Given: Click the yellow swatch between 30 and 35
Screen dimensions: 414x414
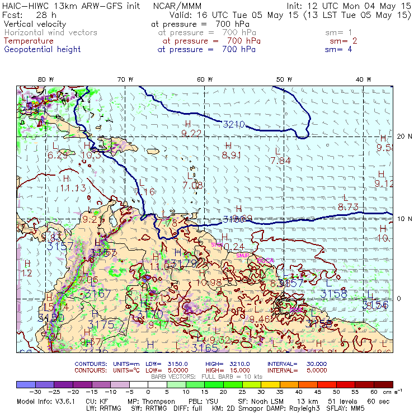Looking at the screenshot, I should pos(270,384).
